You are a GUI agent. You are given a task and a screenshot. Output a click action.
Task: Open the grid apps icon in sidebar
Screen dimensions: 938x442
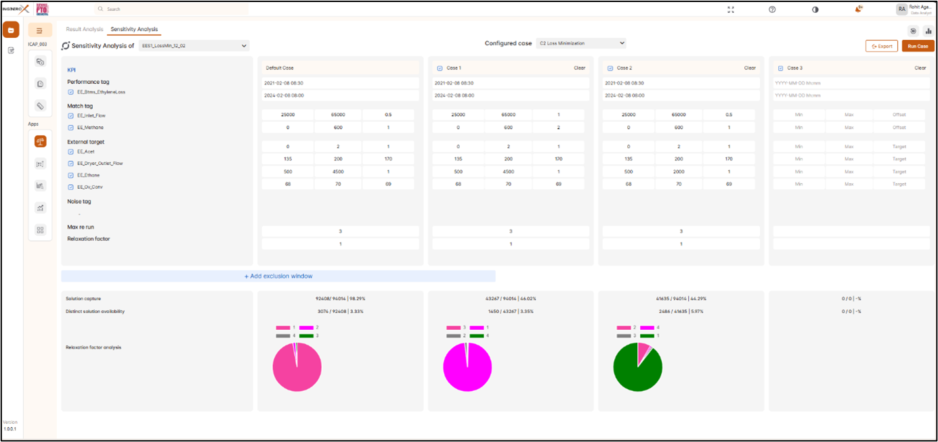point(40,230)
